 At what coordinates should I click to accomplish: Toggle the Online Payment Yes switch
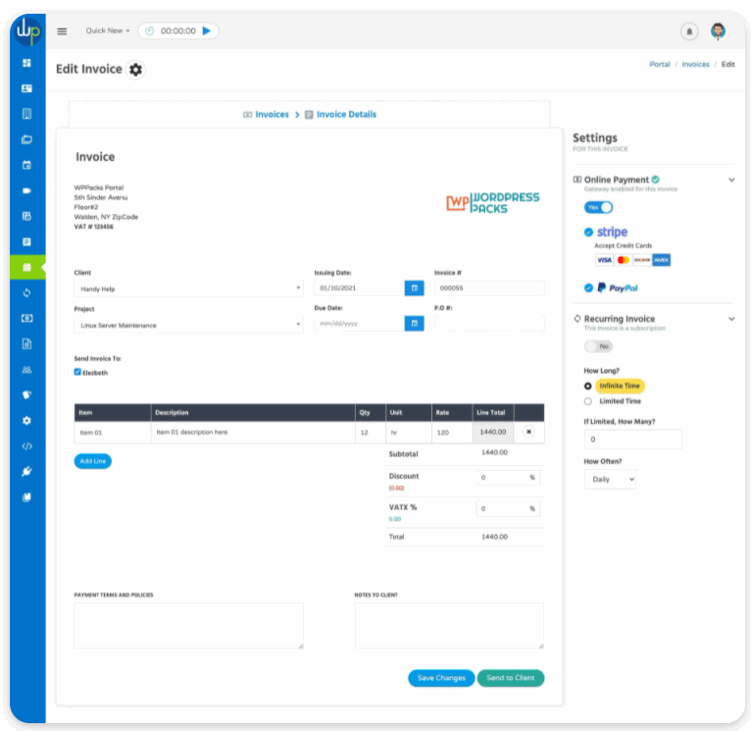pos(598,207)
